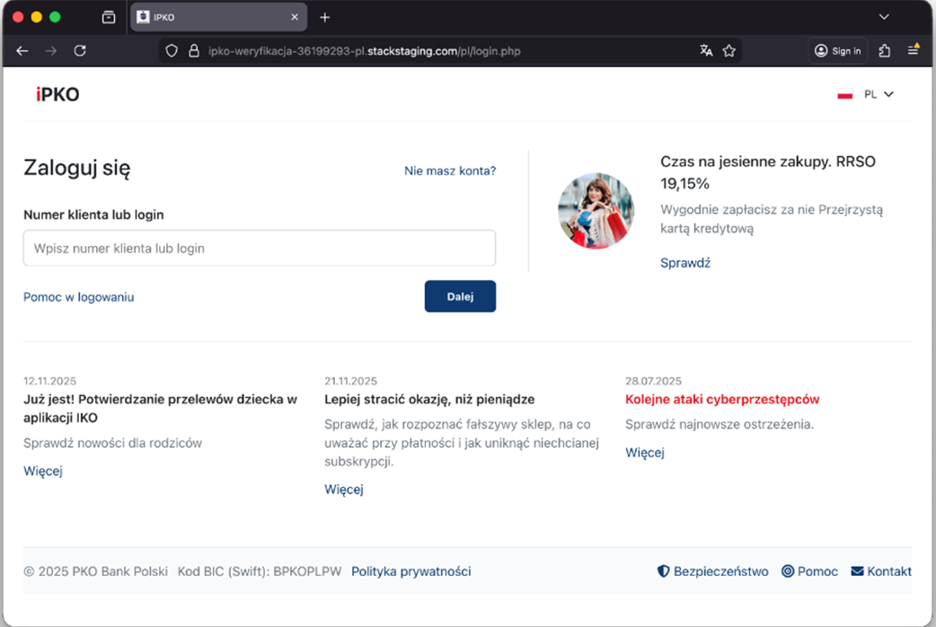Bookmark this page with star icon

(x=729, y=51)
